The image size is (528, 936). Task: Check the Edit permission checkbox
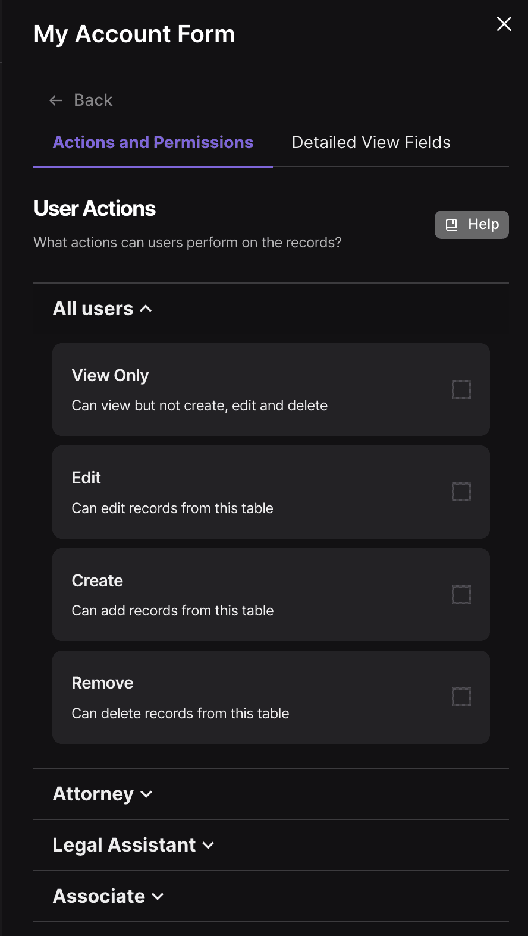[x=461, y=492]
